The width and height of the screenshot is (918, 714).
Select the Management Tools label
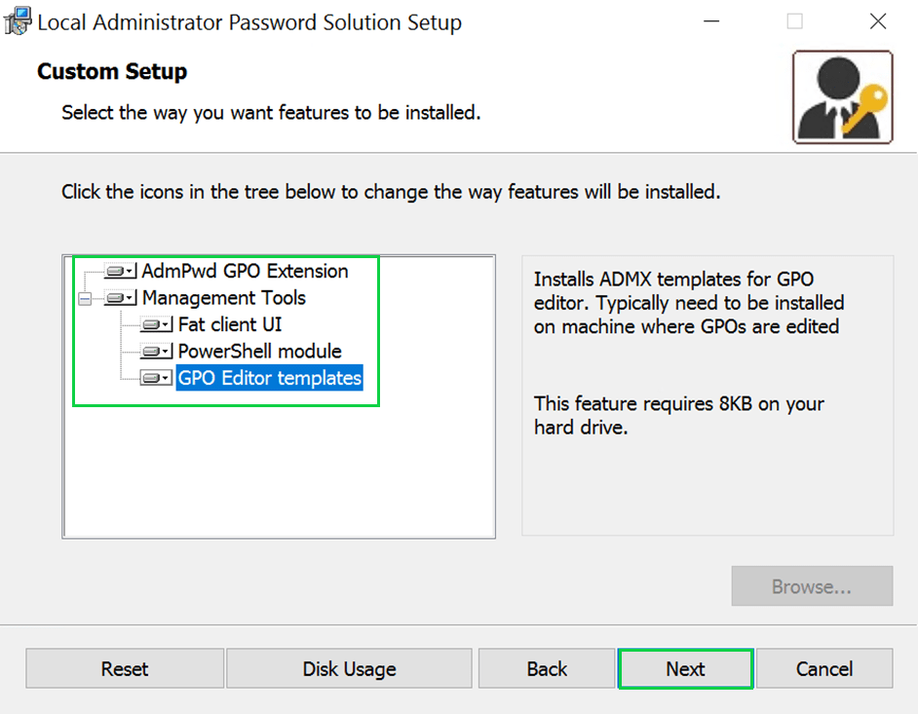coord(224,298)
